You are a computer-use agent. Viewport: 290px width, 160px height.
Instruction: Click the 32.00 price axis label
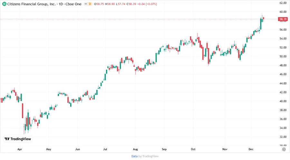283,137
